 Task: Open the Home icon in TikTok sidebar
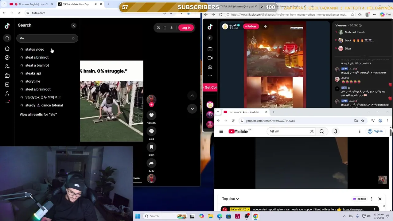tap(7, 48)
